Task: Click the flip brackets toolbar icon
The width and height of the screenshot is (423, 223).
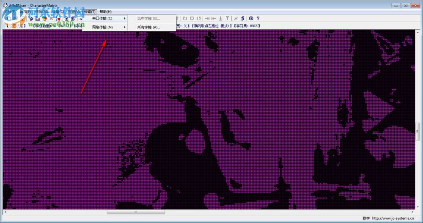Action: pos(192,18)
